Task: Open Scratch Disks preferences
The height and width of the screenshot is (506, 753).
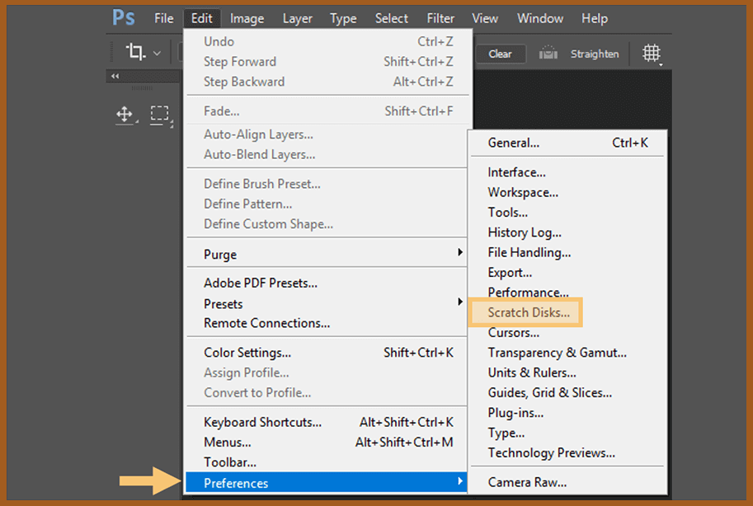Action: click(x=527, y=312)
